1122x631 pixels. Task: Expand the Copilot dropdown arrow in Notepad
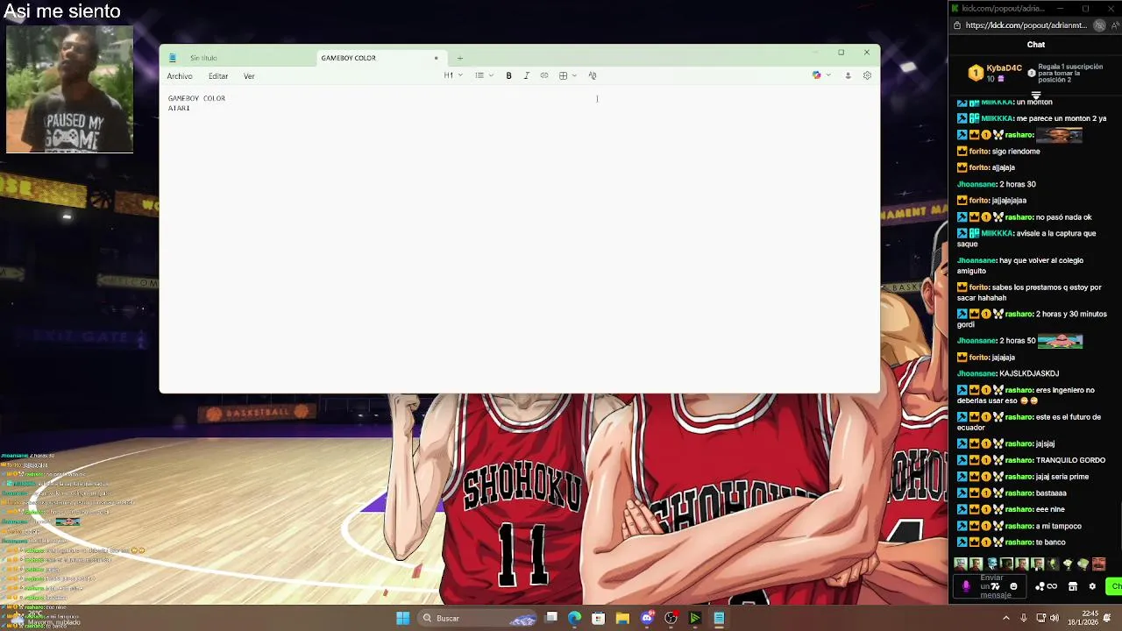[x=828, y=75]
